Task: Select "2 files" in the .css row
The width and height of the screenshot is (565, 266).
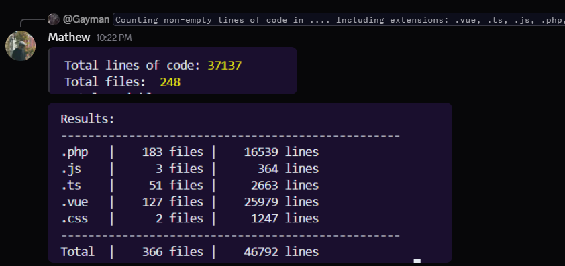Action: (x=179, y=218)
